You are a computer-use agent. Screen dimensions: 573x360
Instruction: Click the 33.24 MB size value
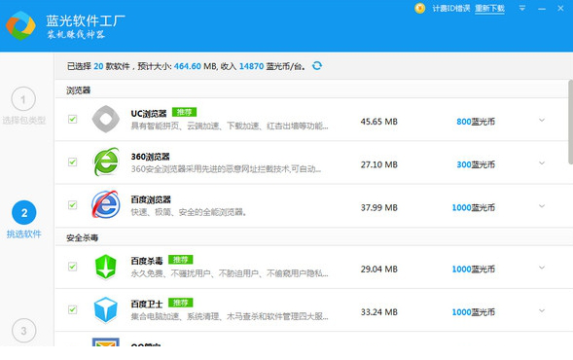point(379,312)
